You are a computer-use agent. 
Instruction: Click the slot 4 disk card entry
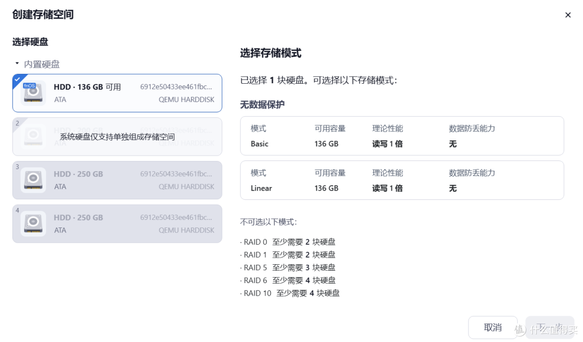(x=117, y=224)
